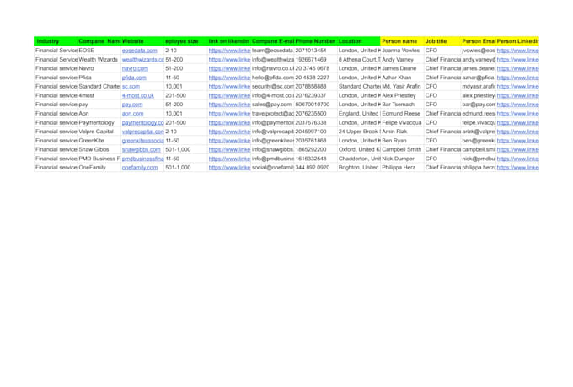This screenshot has height=387, width=573.
Task: Select the link on linkedin header
Action: (x=228, y=41)
